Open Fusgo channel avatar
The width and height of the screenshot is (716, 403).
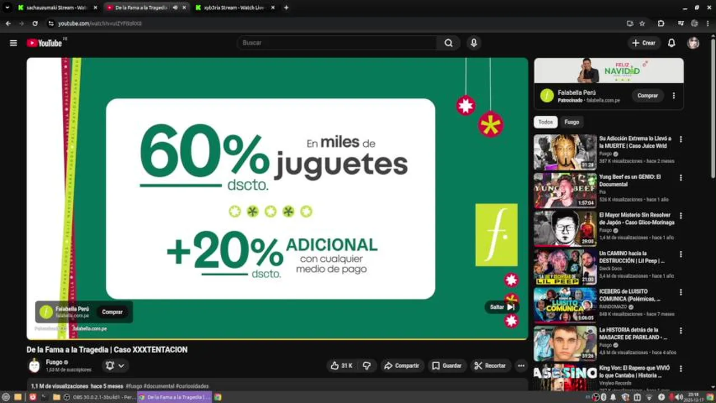[35, 365]
